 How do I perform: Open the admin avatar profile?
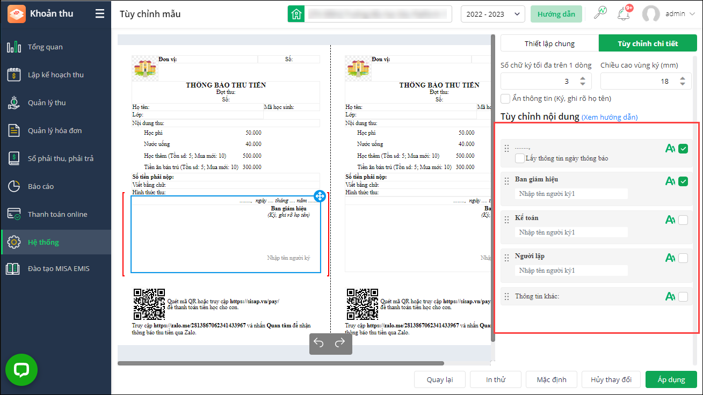pyautogui.click(x=651, y=14)
